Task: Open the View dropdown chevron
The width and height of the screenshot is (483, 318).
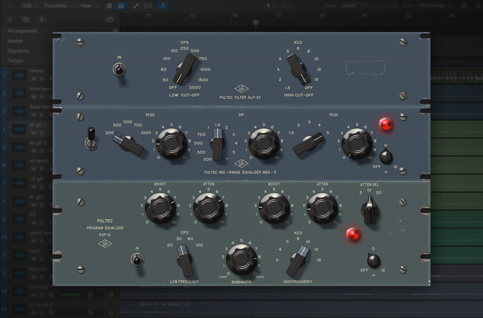Action: (96, 5)
